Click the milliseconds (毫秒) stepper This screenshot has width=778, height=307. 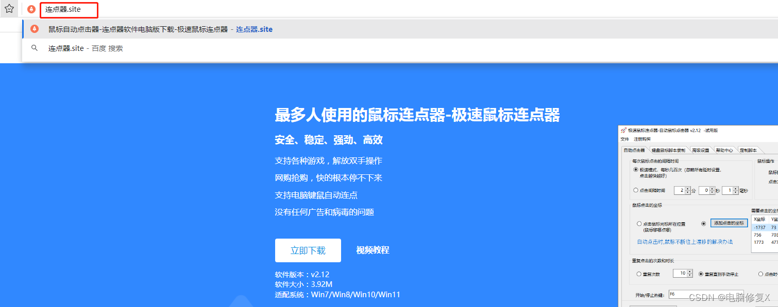point(730,190)
